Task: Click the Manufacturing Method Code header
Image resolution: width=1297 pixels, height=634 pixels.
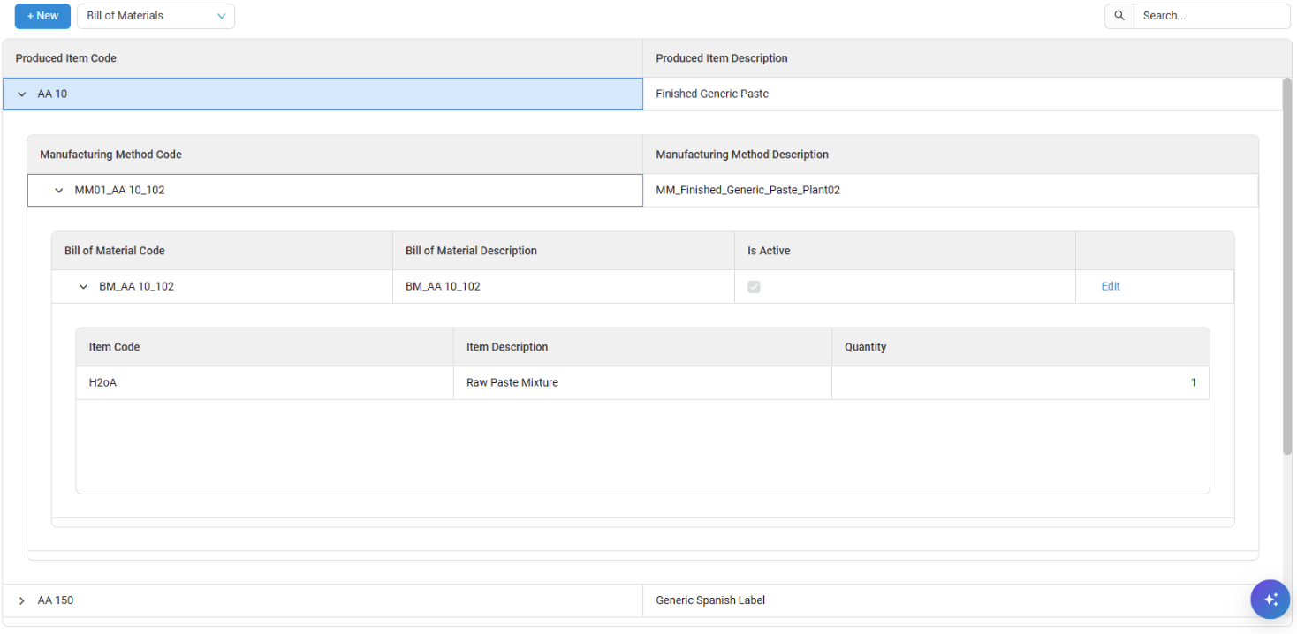Action: tap(110, 155)
